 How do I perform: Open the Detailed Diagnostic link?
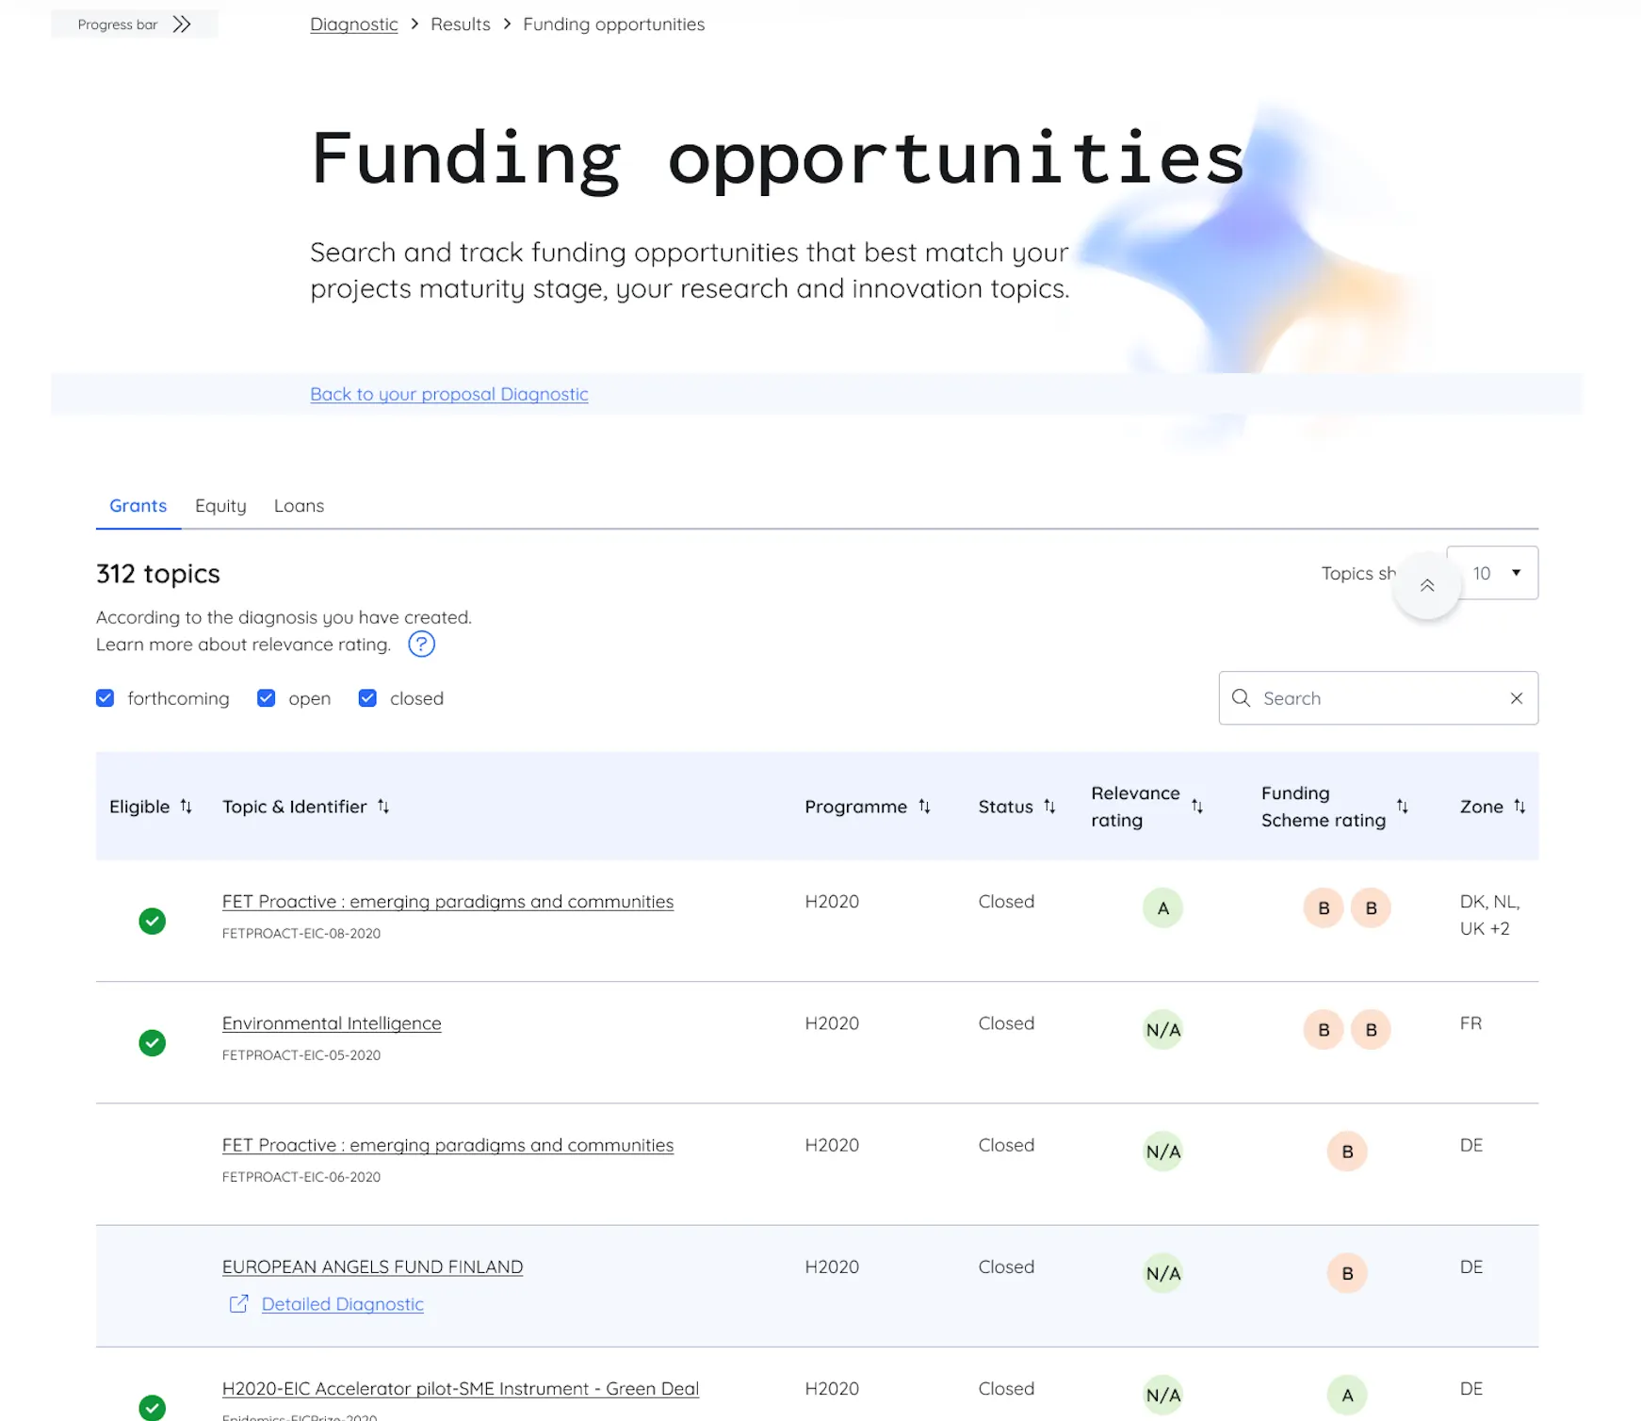click(343, 1304)
